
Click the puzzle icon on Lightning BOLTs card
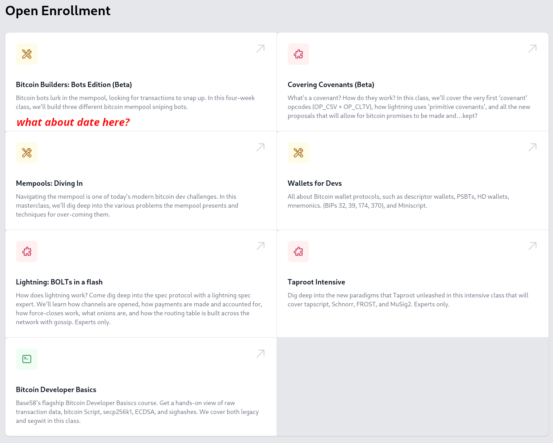click(27, 251)
